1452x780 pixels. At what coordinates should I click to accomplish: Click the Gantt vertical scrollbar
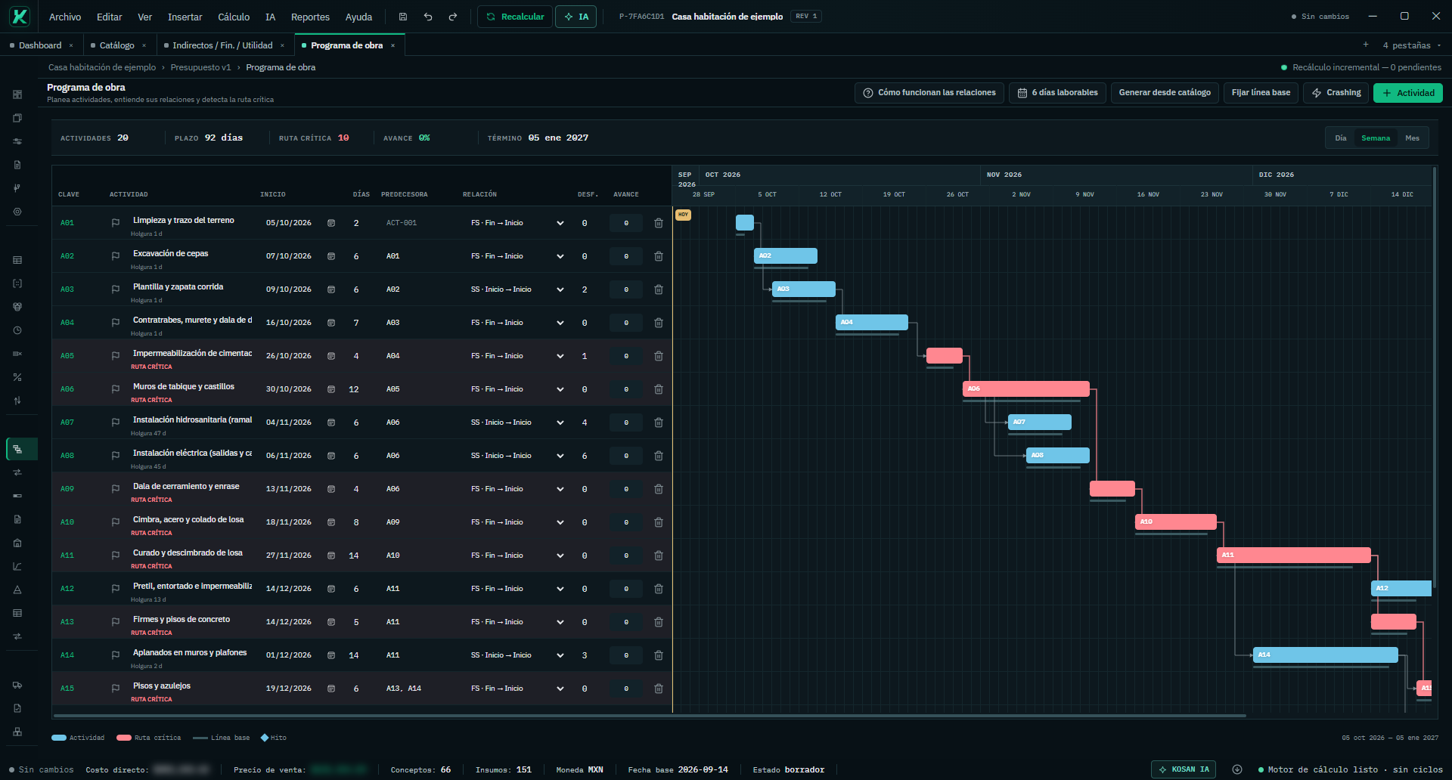pos(1434,378)
